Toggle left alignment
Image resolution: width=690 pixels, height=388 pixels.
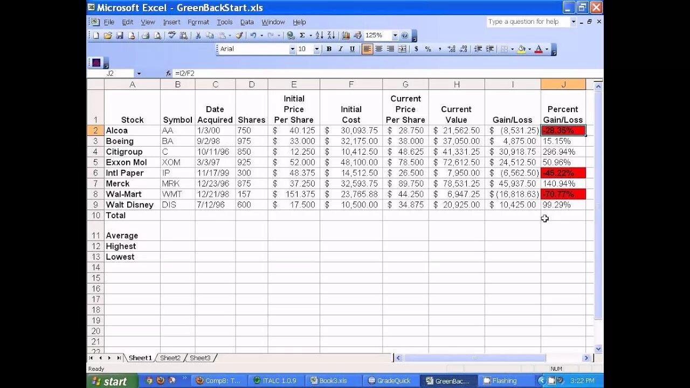pyautogui.click(x=367, y=49)
